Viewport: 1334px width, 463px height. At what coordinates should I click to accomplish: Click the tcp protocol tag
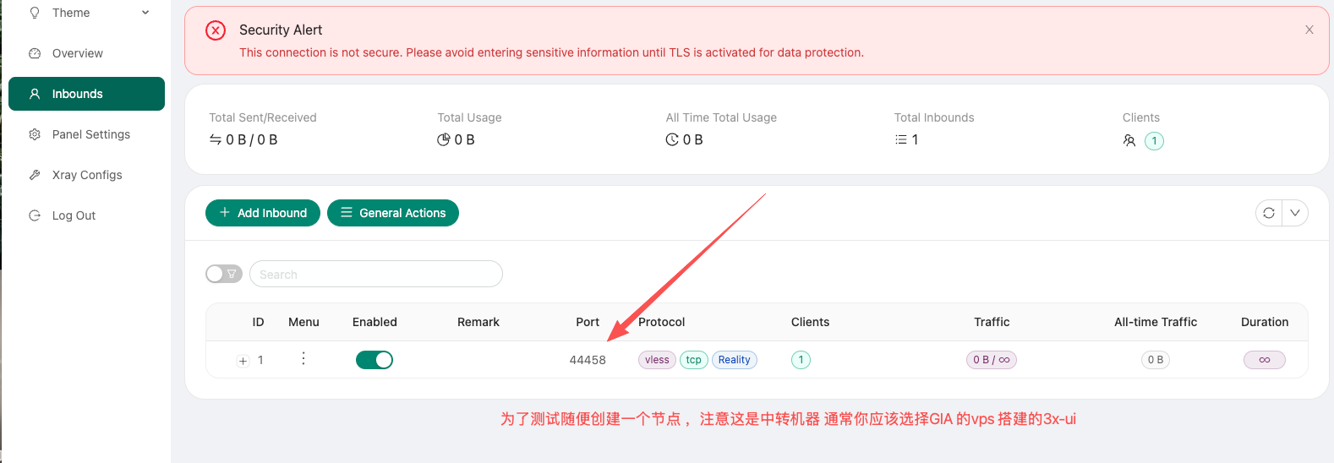click(693, 360)
